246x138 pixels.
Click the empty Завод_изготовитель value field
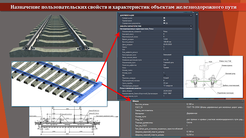pos(215,110)
